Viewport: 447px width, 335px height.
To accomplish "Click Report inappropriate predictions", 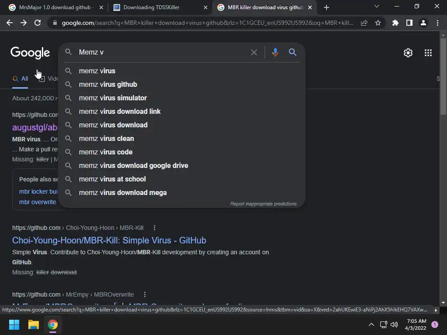I will tap(263, 204).
